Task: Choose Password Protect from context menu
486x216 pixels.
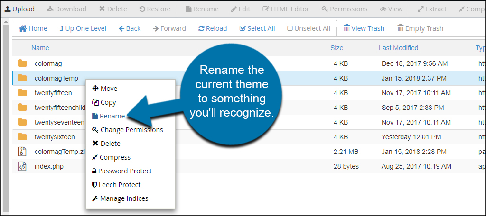Action: [122, 171]
